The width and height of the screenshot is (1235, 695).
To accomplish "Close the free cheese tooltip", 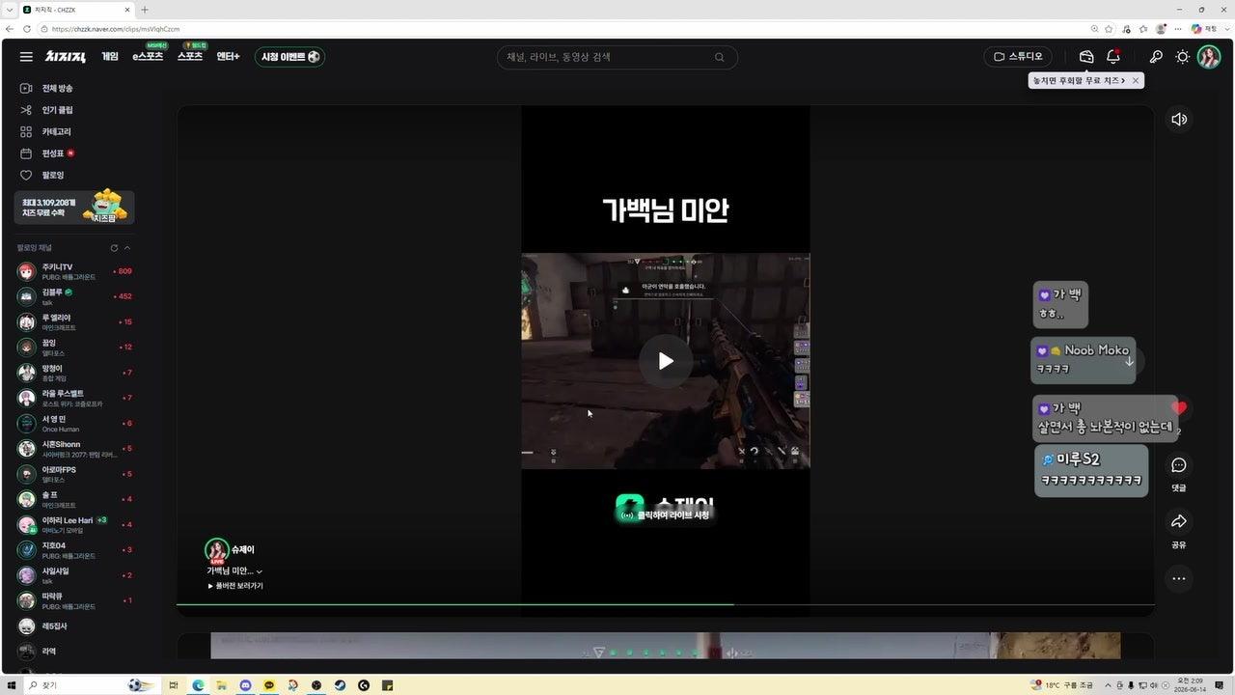I will (1136, 80).
